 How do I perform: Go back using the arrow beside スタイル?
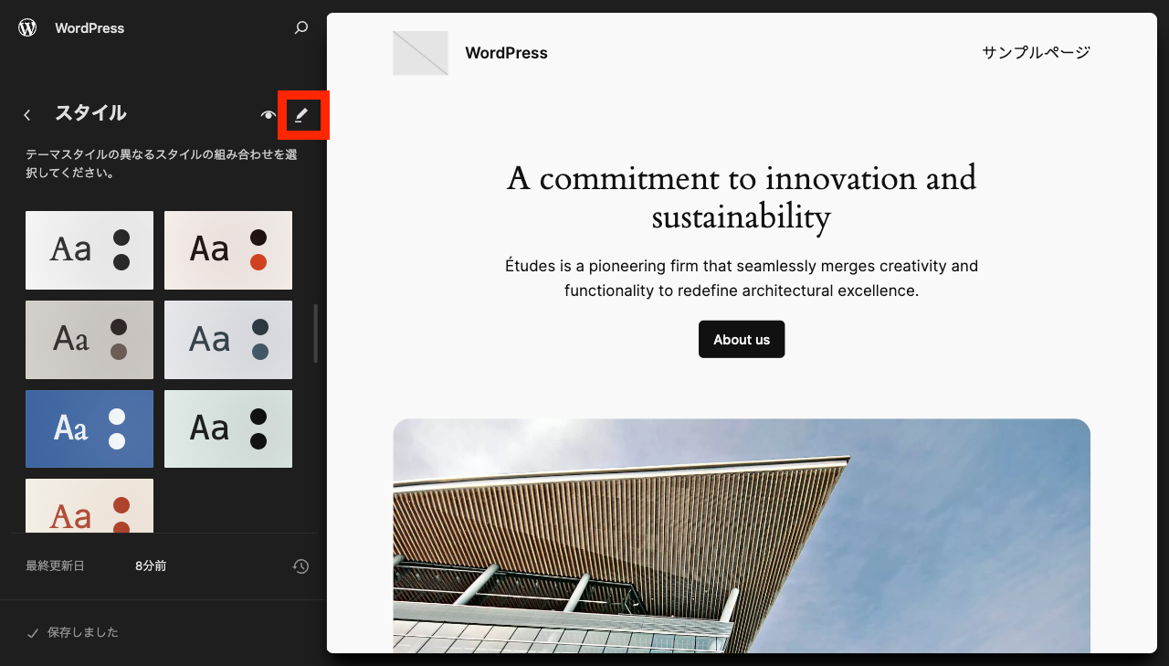(x=27, y=114)
